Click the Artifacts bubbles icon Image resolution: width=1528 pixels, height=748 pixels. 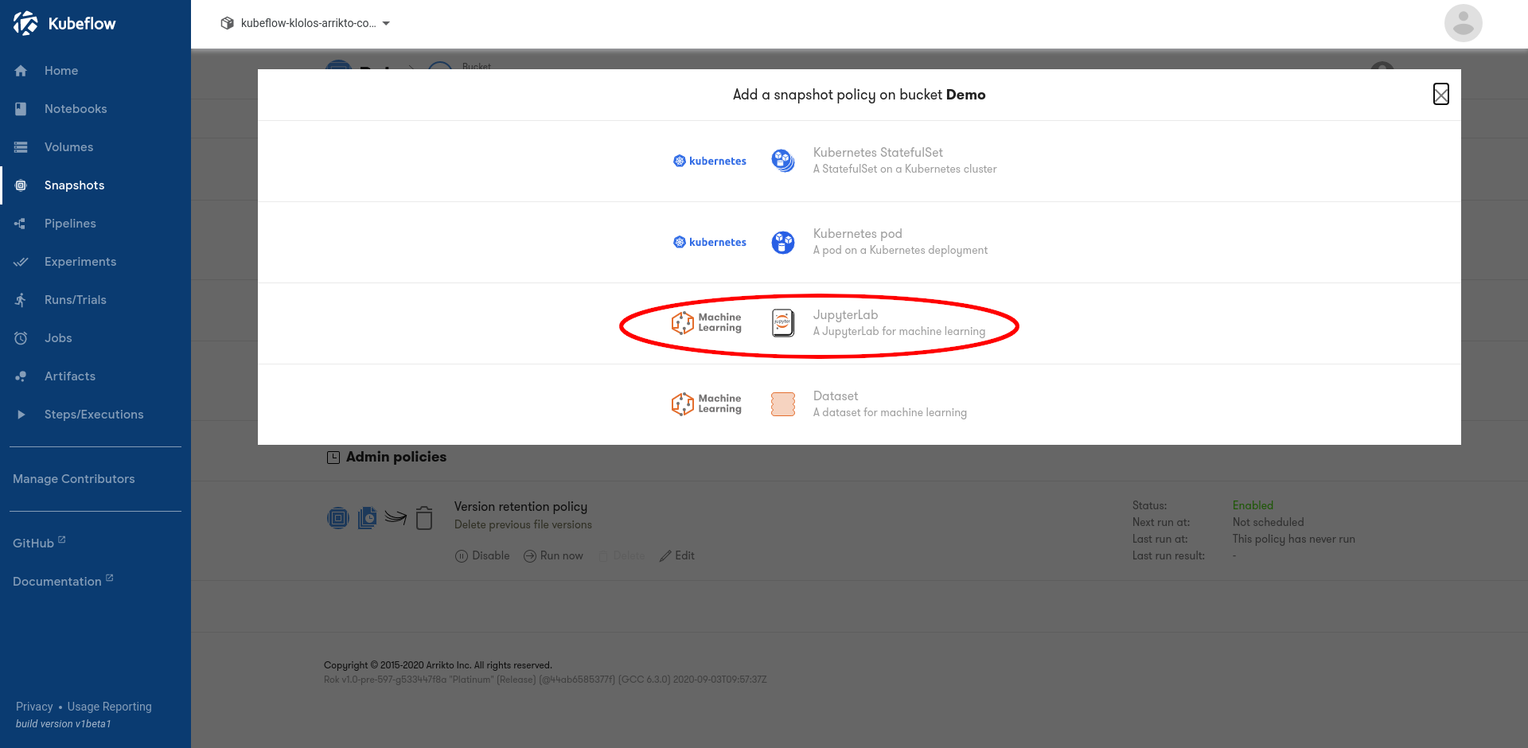tap(21, 376)
